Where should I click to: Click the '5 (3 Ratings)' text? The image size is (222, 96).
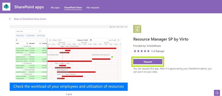click(x=158, y=51)
